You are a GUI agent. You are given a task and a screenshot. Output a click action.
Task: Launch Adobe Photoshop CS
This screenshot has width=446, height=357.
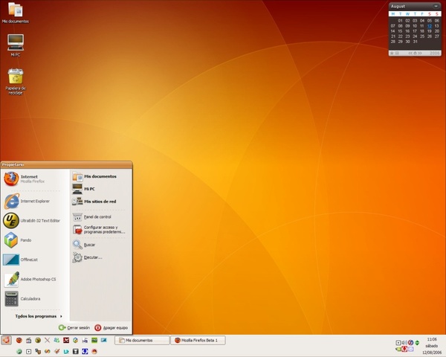31,280
